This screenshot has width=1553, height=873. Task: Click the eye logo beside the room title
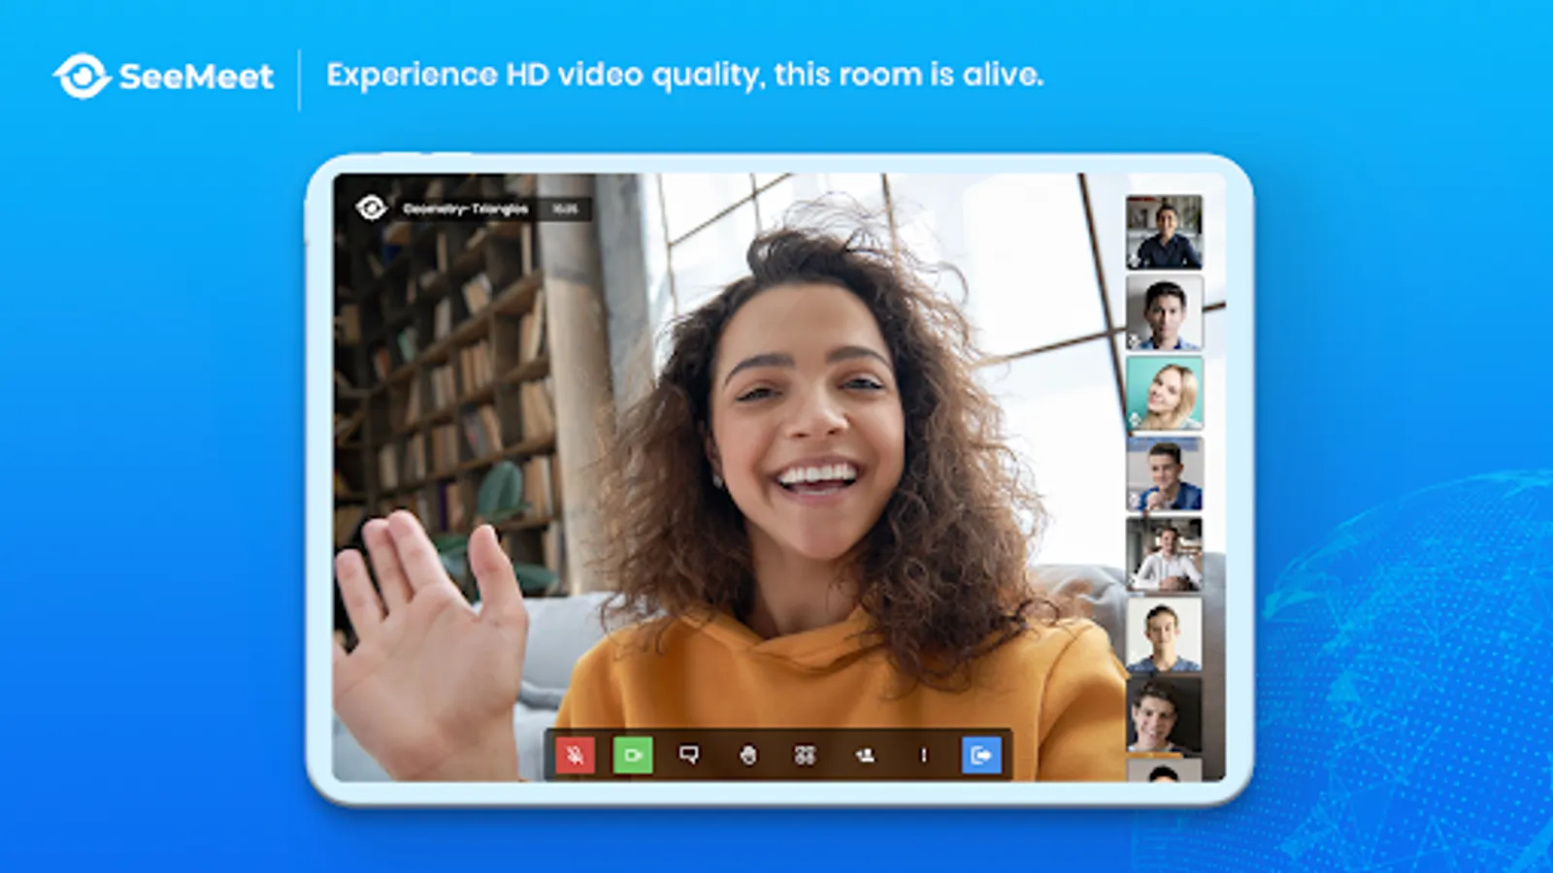coord(371,208)
